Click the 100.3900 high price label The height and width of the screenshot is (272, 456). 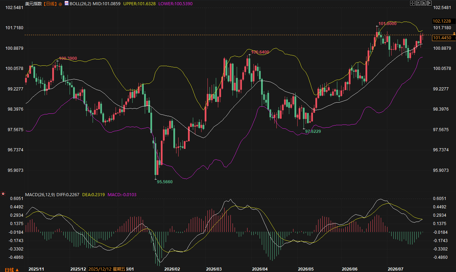click(68, 58)
